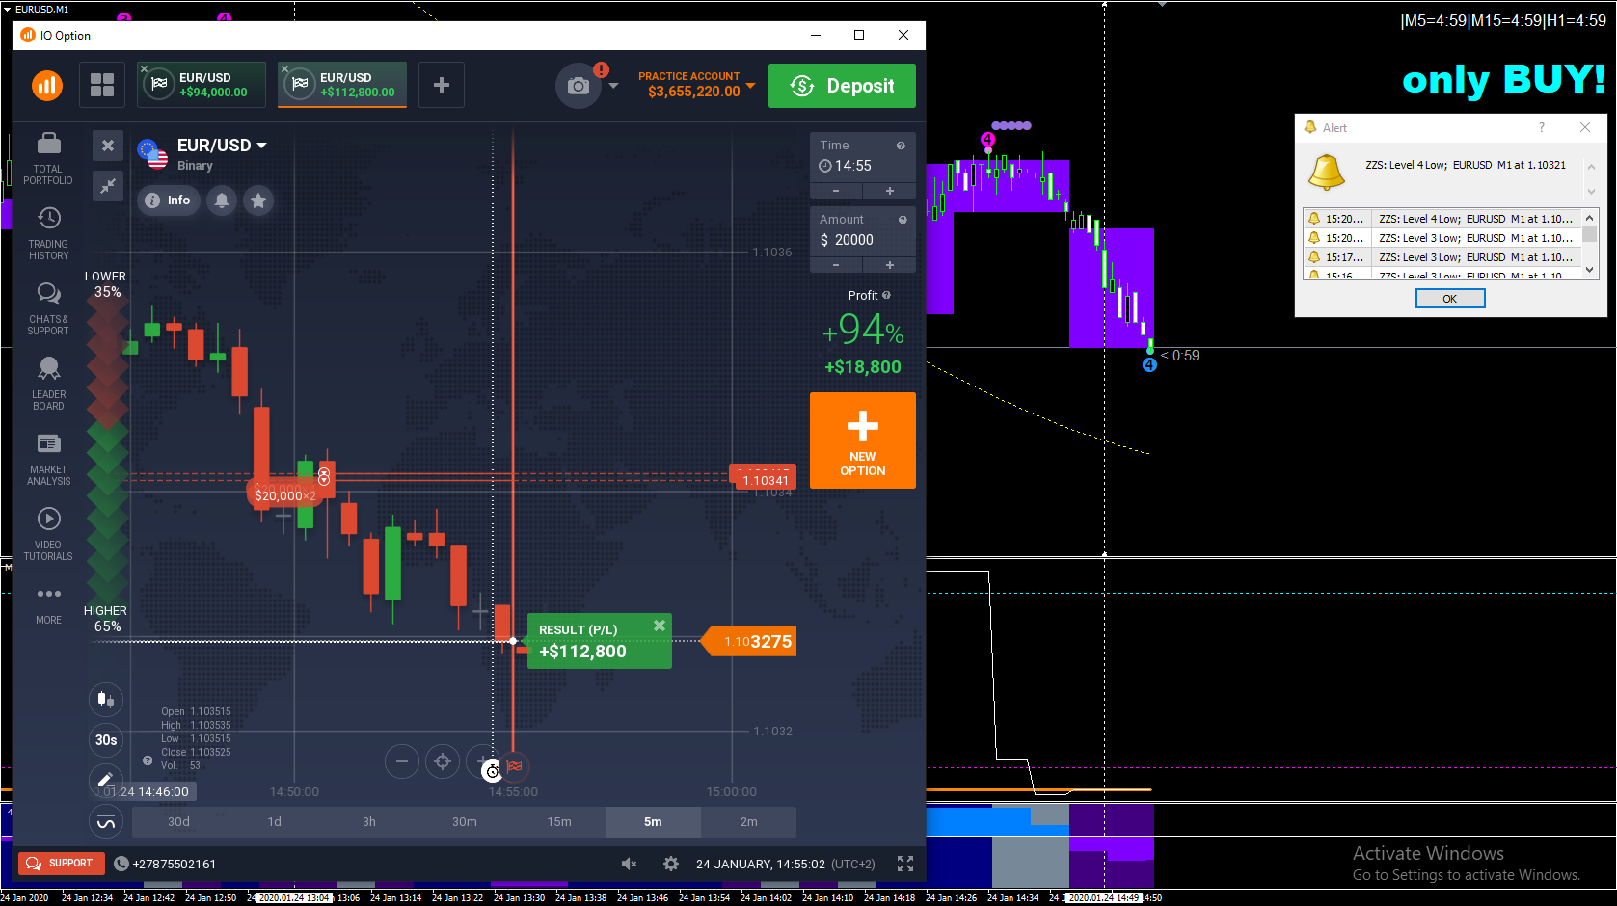
Task: Select the pencil drawing tools icon
Action: (106, 779)
